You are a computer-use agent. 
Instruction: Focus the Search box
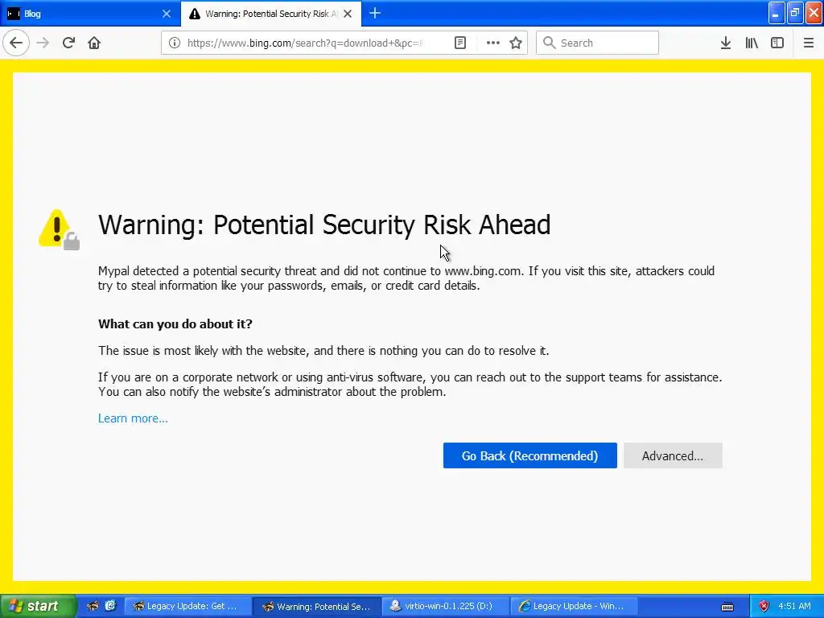[597, 43]
